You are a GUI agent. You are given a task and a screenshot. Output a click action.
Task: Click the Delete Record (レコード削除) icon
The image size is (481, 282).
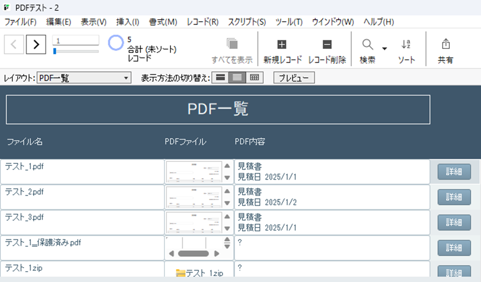pos(327,45)
